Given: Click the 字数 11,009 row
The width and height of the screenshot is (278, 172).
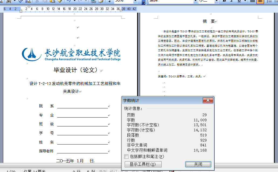Looking at the screenshot, I should [167, 120].
